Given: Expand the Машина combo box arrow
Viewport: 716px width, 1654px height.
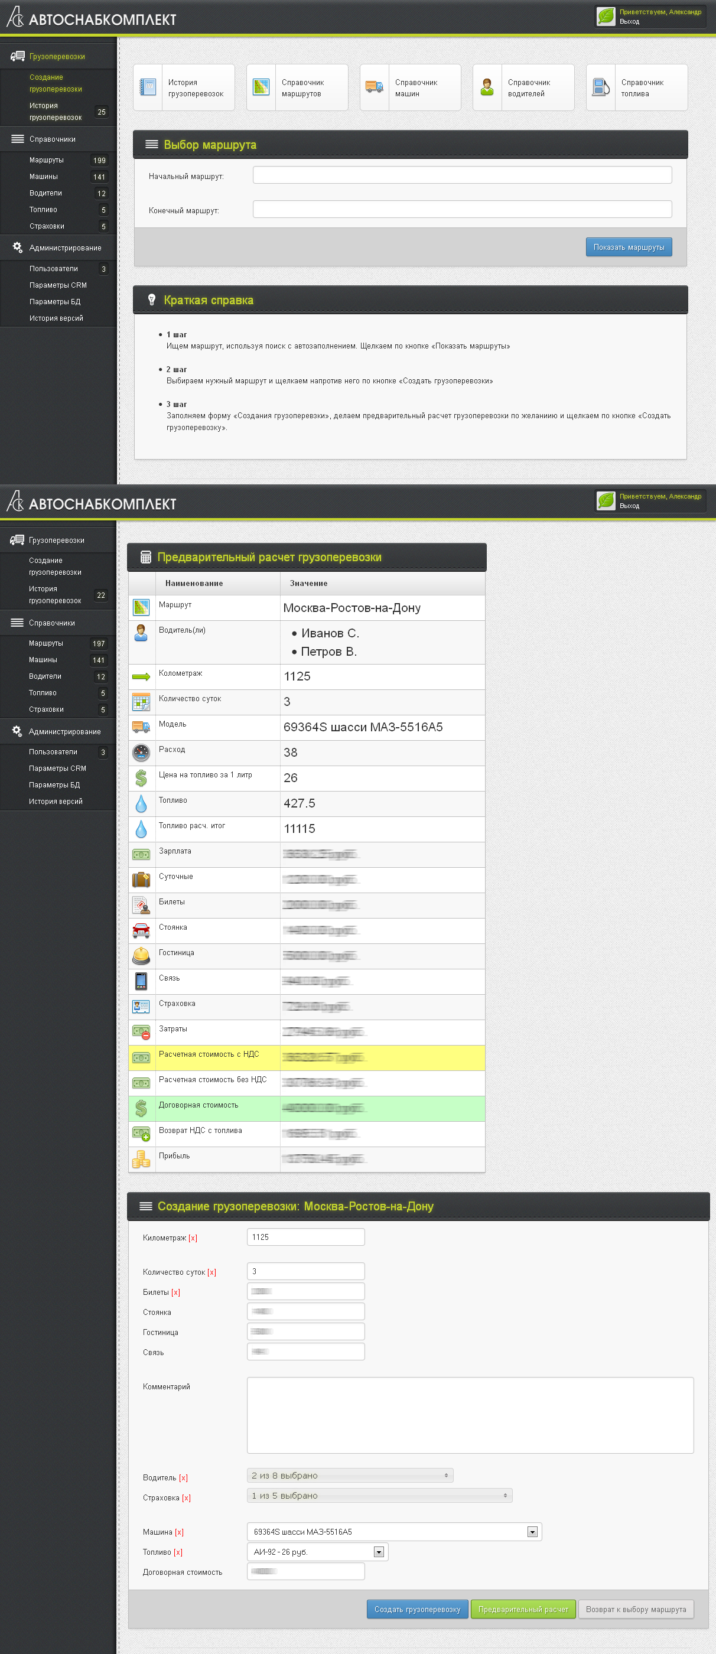Looking at the screenshot, I should pyautogui.click(x=532, y=1532).
